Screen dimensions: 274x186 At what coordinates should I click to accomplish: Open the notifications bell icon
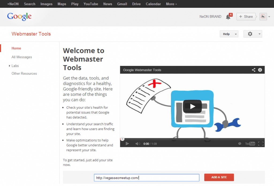tap(229, 17)
